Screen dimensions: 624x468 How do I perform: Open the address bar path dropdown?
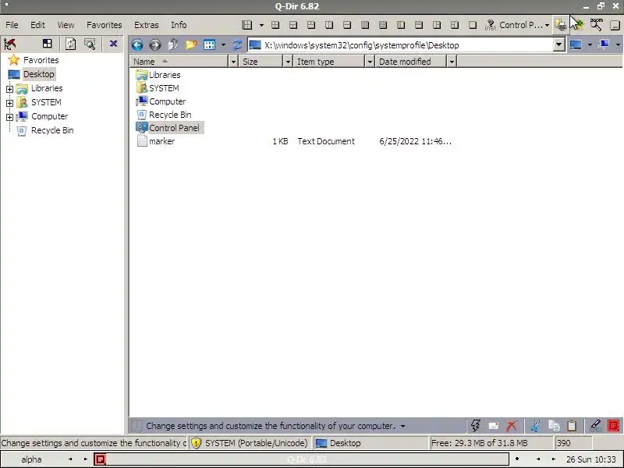(x=558, y=44)
